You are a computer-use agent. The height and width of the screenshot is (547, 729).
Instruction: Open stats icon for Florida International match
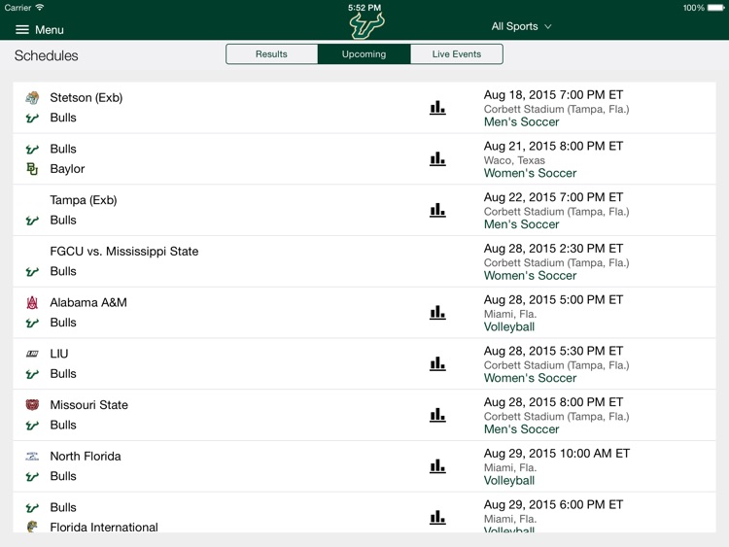[437, 517]
